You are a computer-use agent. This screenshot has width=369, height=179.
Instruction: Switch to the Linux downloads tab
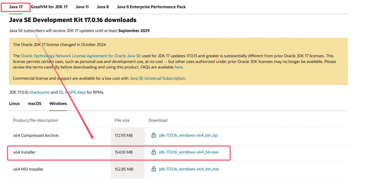(14, 103)
